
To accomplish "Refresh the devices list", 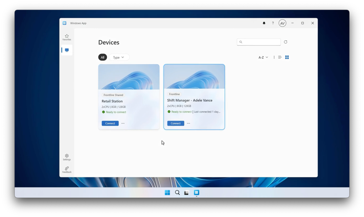I will [x=286, y=42].
